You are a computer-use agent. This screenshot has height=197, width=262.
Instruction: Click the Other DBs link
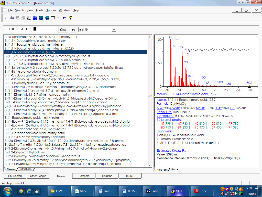pyautogui.click(x=165, y=112)
